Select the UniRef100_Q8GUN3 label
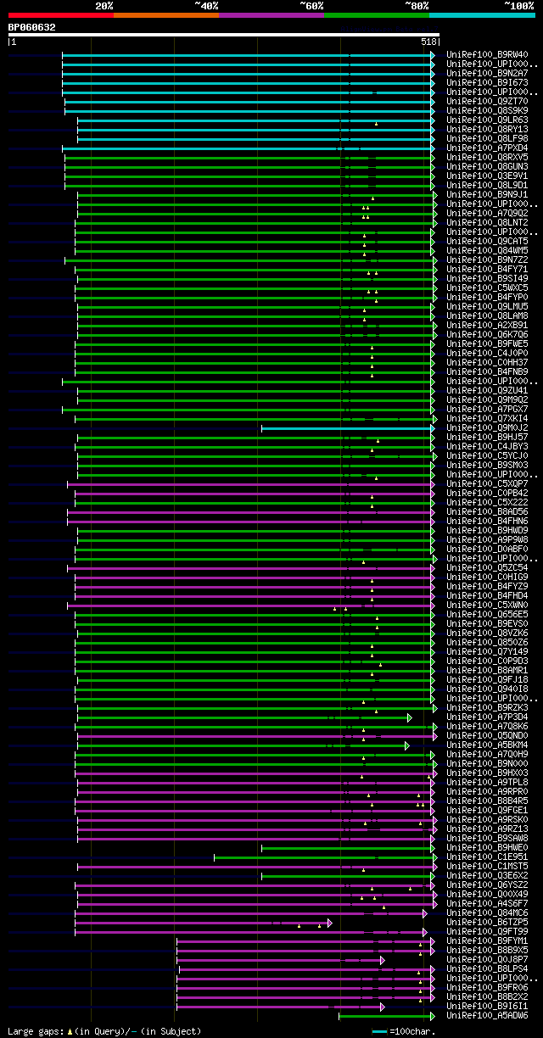Image resolution: width=543 pixels, height=1038 pixels. 487,167
